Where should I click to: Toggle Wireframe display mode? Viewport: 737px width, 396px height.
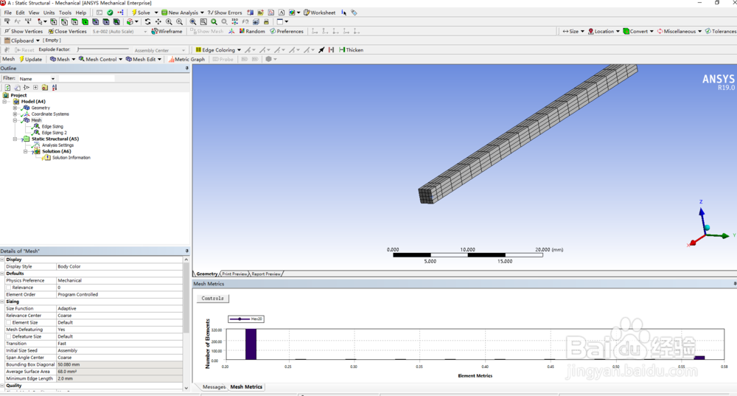click(167, 32)
